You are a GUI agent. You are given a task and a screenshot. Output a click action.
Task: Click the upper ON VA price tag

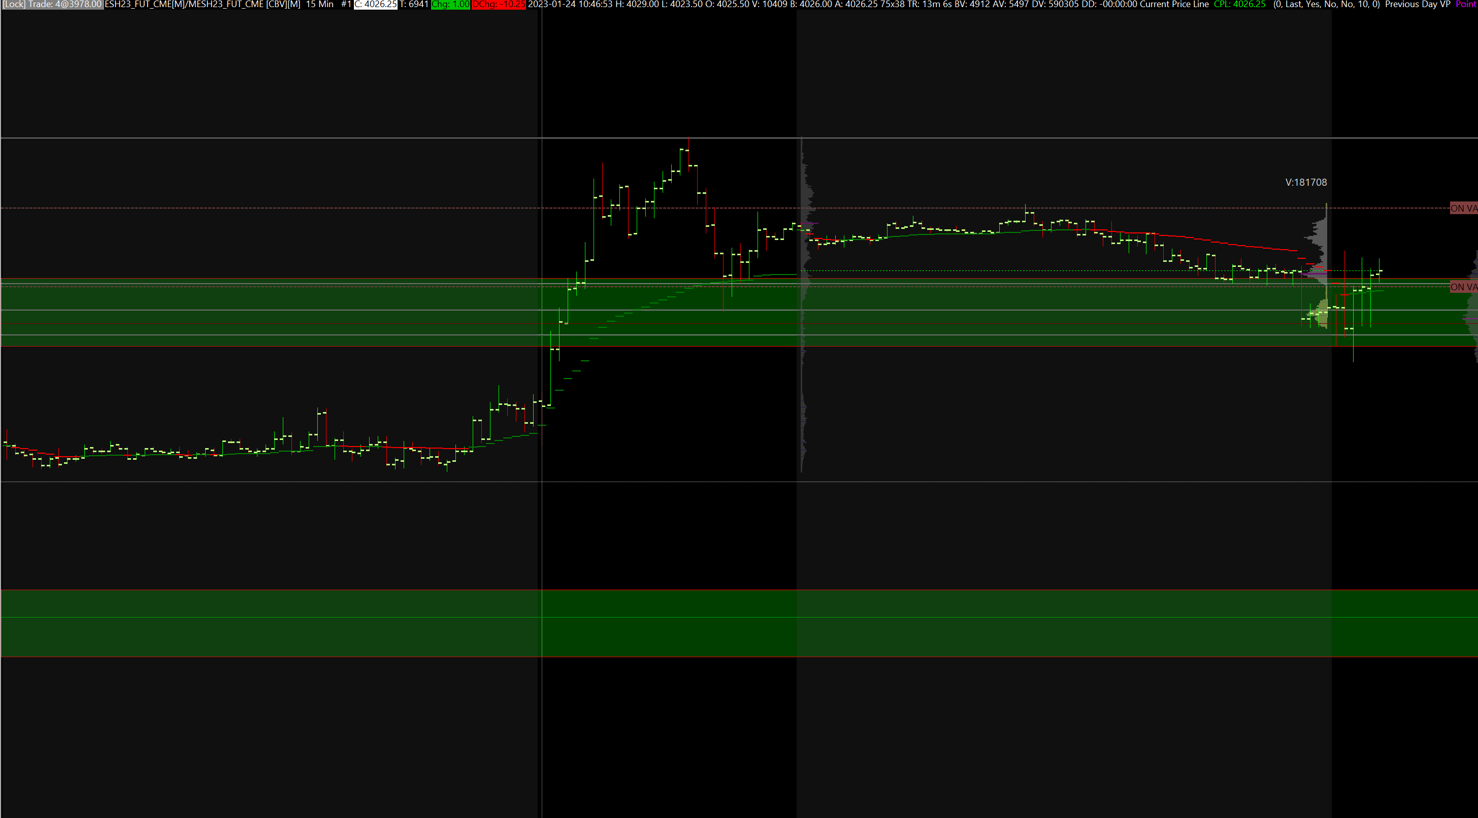pos(1463,208)
